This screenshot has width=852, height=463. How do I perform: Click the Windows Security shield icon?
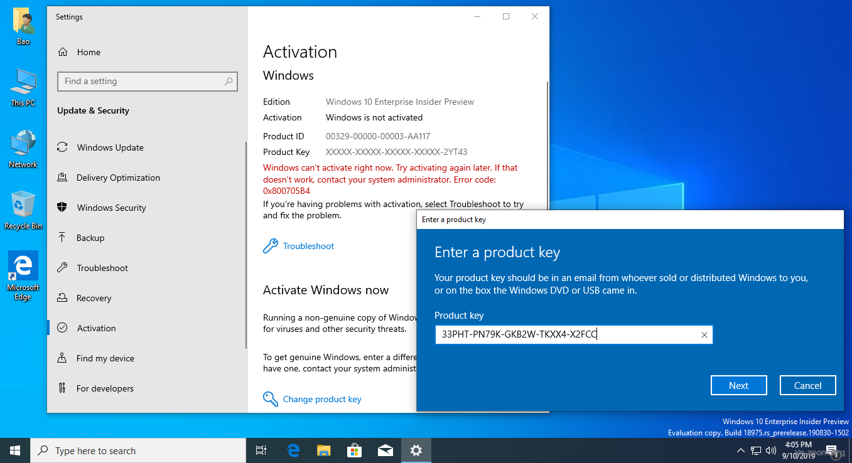click(62, 208)
